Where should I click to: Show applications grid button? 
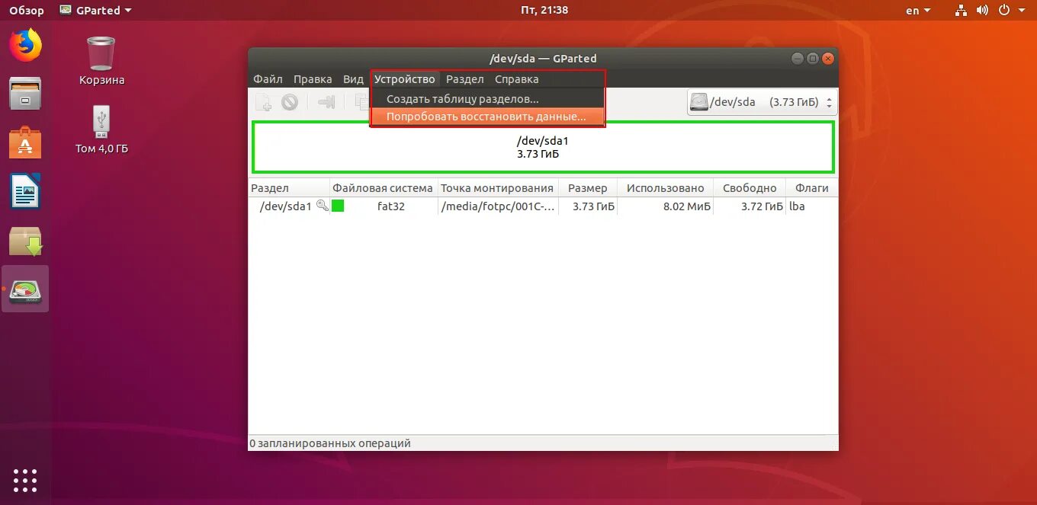click(25, 480)
